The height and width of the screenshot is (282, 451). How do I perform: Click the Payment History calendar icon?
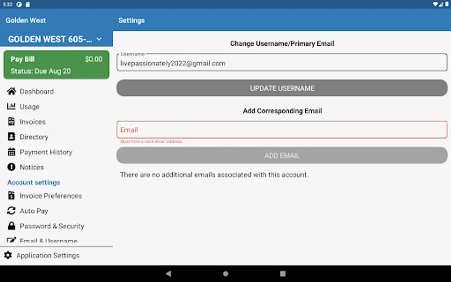[11, 152]
